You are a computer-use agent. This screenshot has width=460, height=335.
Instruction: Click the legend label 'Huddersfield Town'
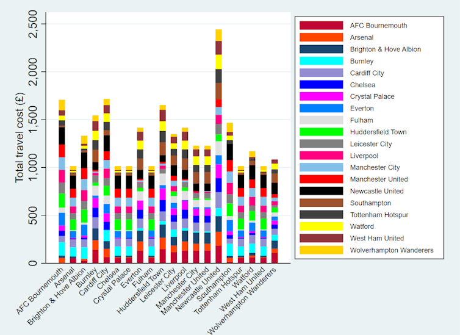[x=378, y=132]
